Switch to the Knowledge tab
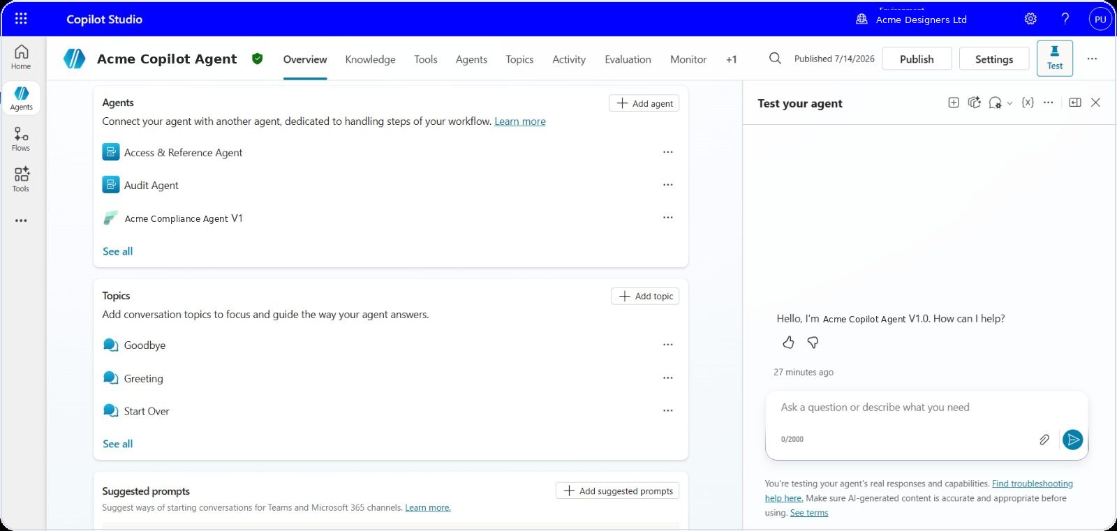This screenshot has width=1117, height=531. pyautogui.click(x=370, y=59)
